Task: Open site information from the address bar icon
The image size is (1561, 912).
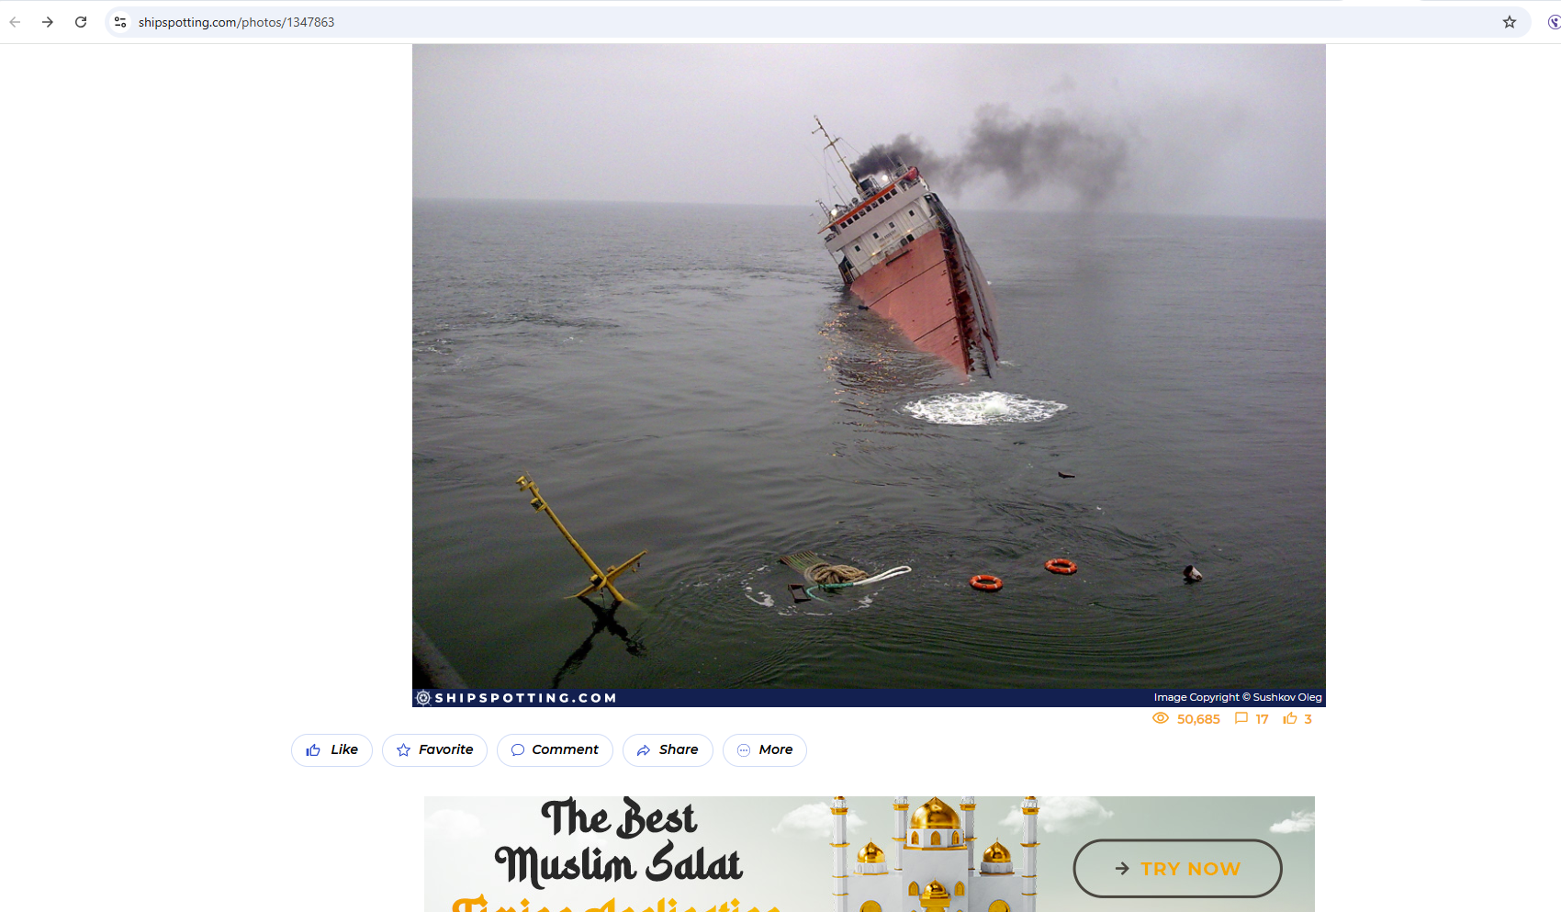Action: 120,21
